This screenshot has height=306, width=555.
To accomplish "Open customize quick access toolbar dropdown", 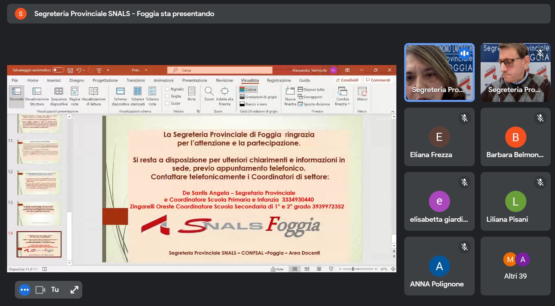I will tap(108, 70).
